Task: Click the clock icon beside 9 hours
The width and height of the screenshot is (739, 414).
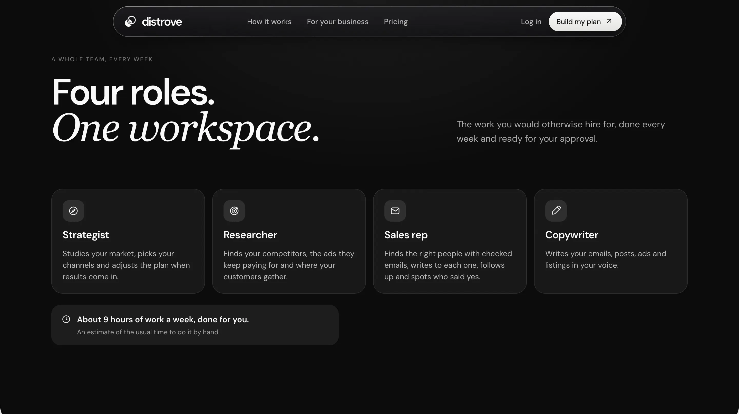Action: [x=66, y=319]
